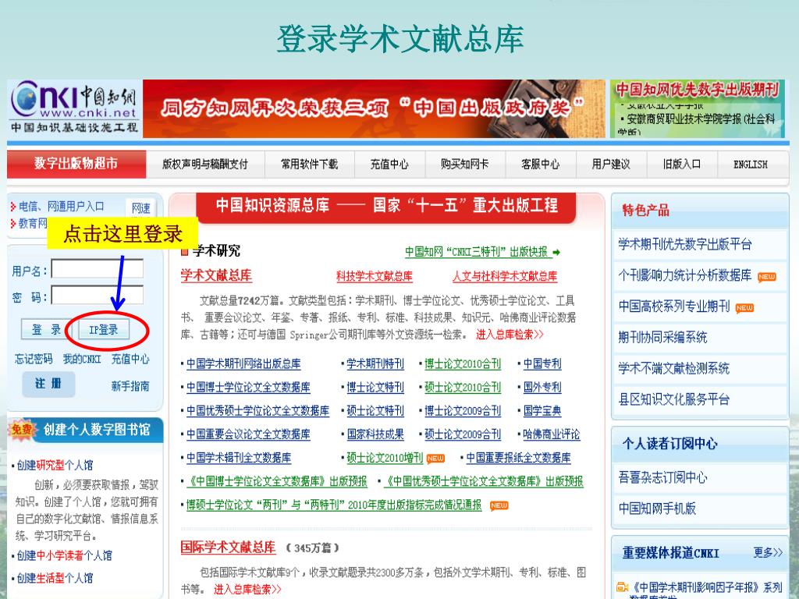Open the red award banner image
The image size is (799, 599).
374,108
